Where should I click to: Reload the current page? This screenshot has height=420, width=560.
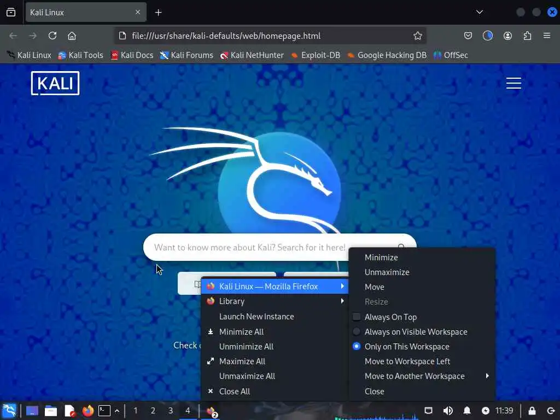(52, 36)
